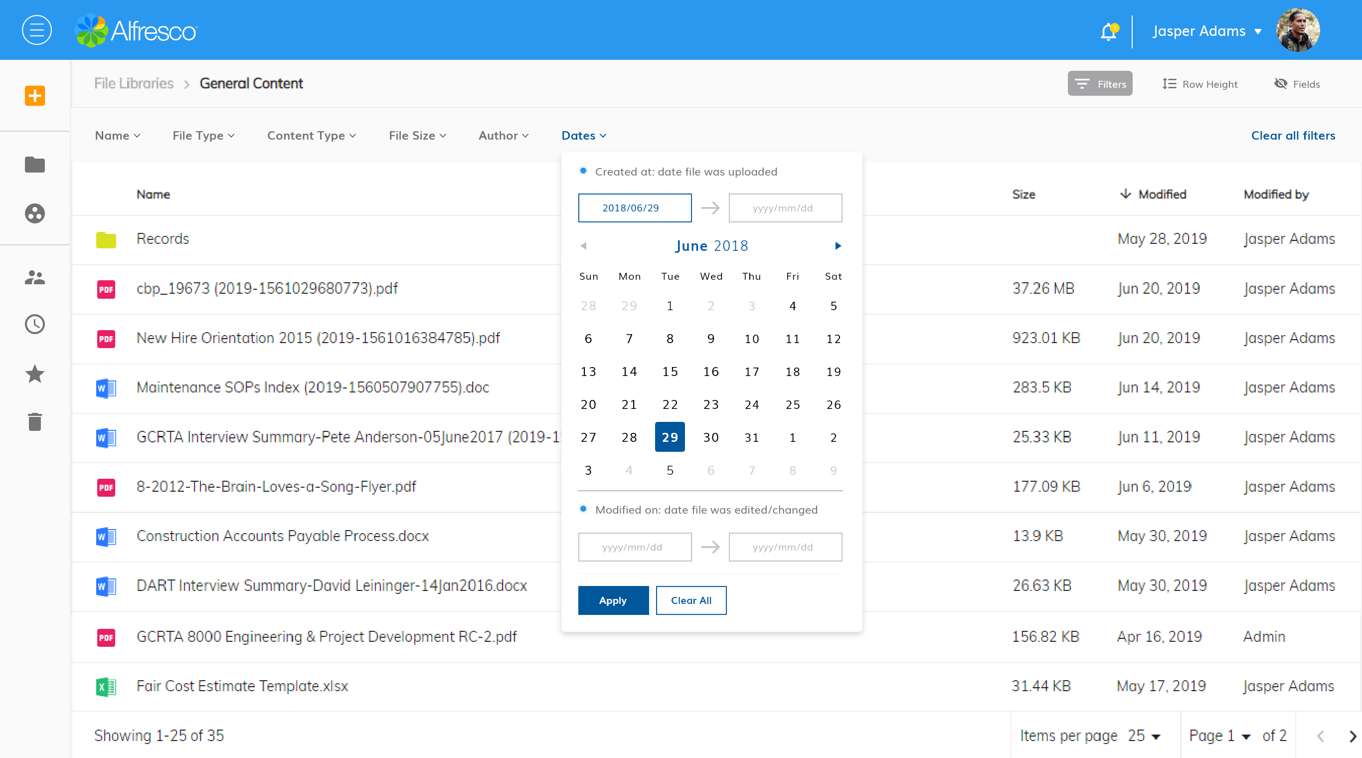Screen dimensions: 1362x758
Task: Expand the Author filter dropdown
Action: pos(503,136)
